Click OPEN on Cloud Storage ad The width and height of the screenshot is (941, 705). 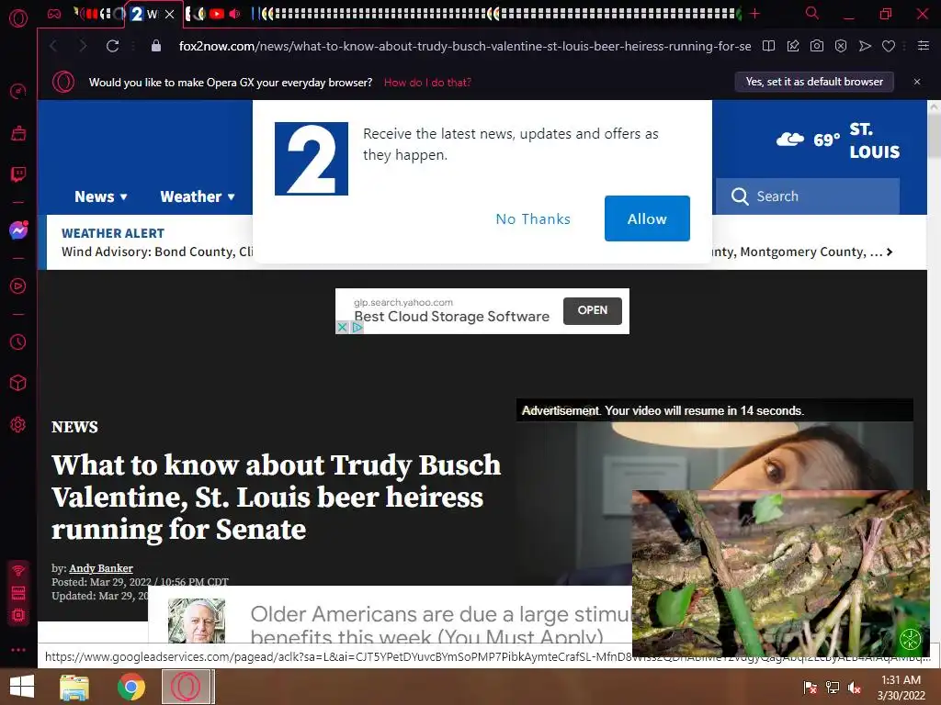pyautogui.click(x=593, y=310)
